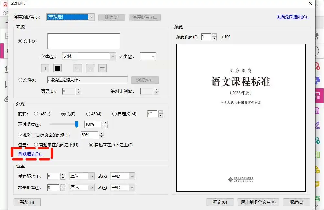Open Create PDF tool in right sidebar

click(x=318, y=66)
